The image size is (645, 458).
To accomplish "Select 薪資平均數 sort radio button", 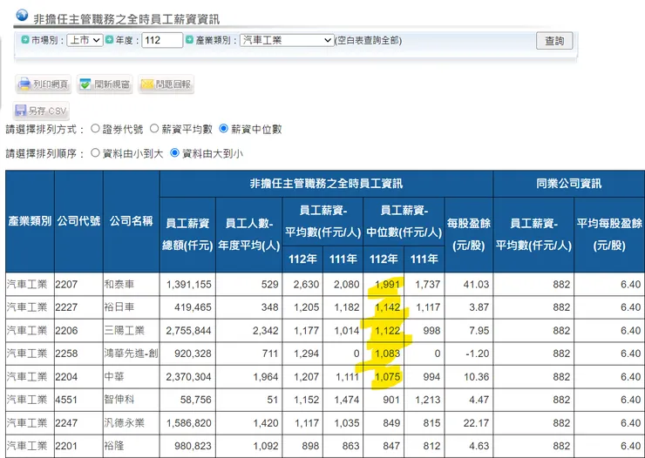I will tap(154, 129).
